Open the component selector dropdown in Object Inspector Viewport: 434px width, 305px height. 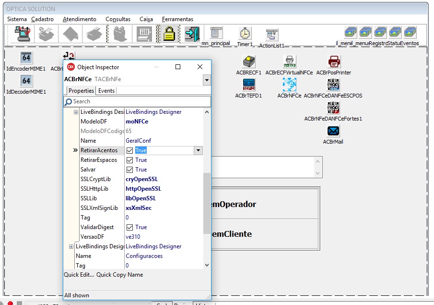click(x=207, y=80)
